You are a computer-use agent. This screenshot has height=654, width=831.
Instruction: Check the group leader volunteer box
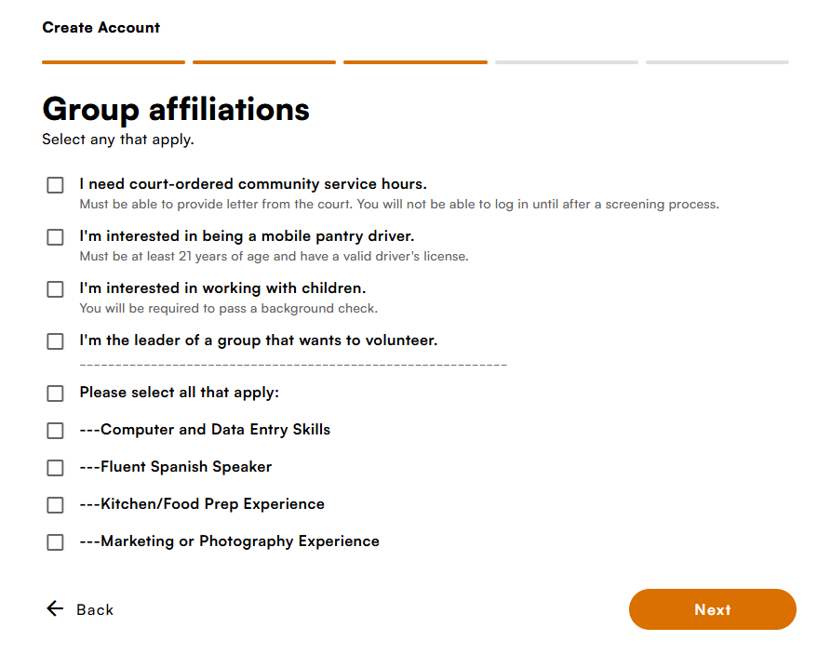55,341
